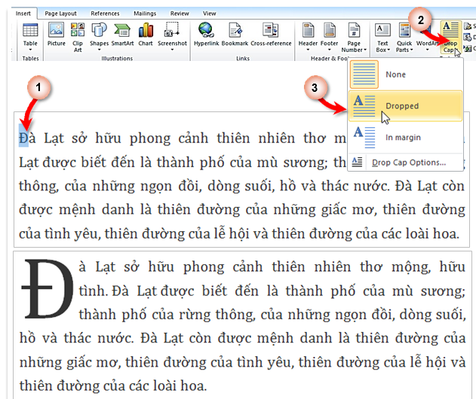Switch to the Page Layout tab

click(x=60, y=14)
